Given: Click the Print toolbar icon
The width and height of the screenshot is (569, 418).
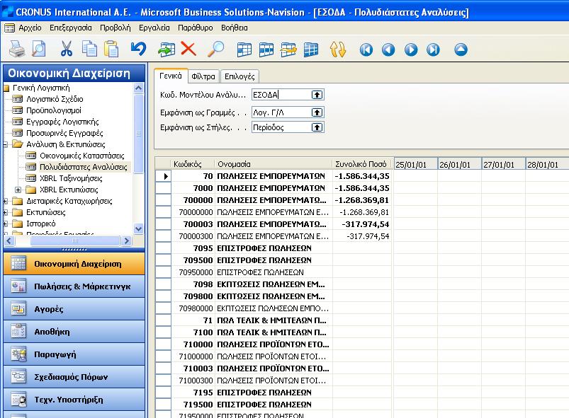Looking at the screenshot, I should point(17,49).
